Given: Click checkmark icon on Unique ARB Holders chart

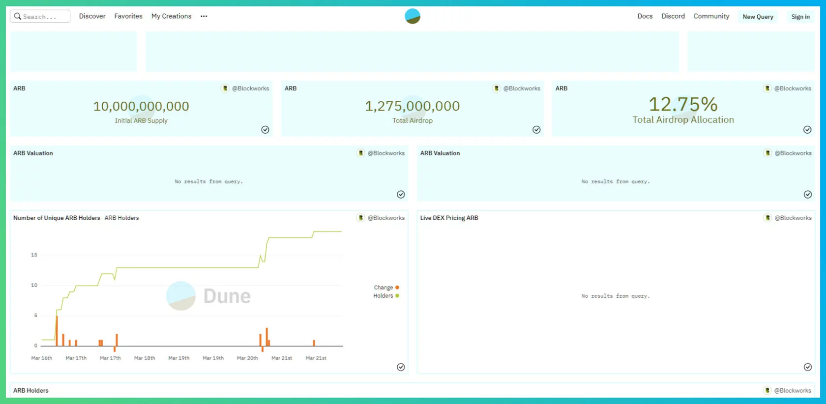Looking at the screenshot, I should tap(401, 367).
